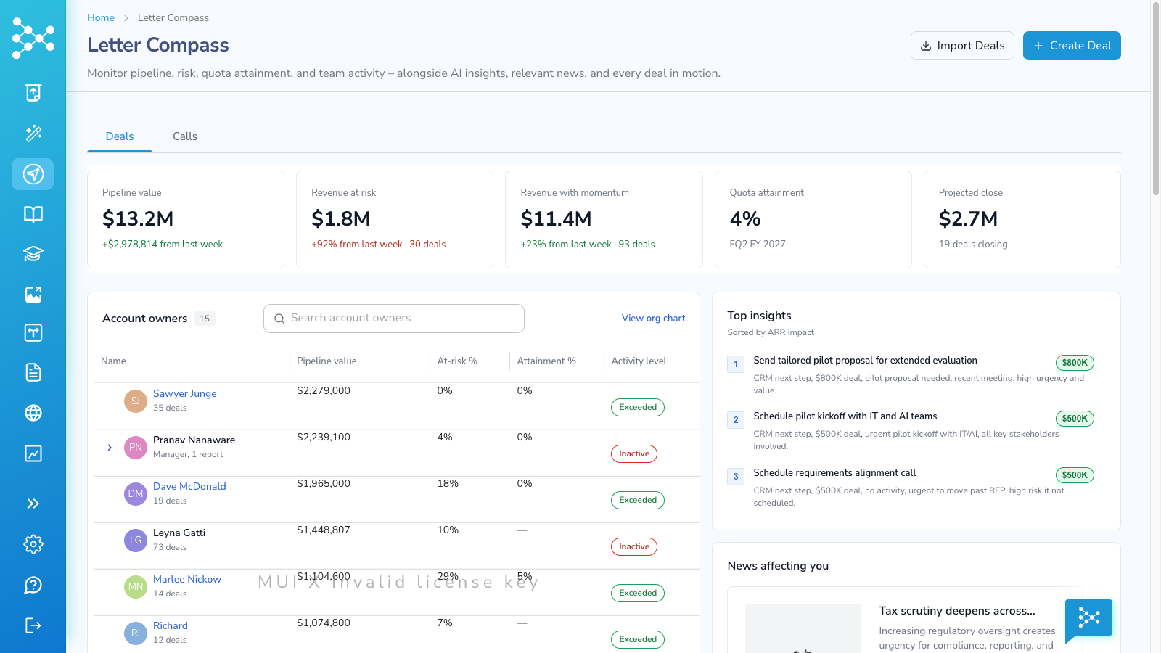Expand Pranav Nanaware's reports row
Image resolution: width=1161 pixels, height=653 pixels.
[110, 448]
